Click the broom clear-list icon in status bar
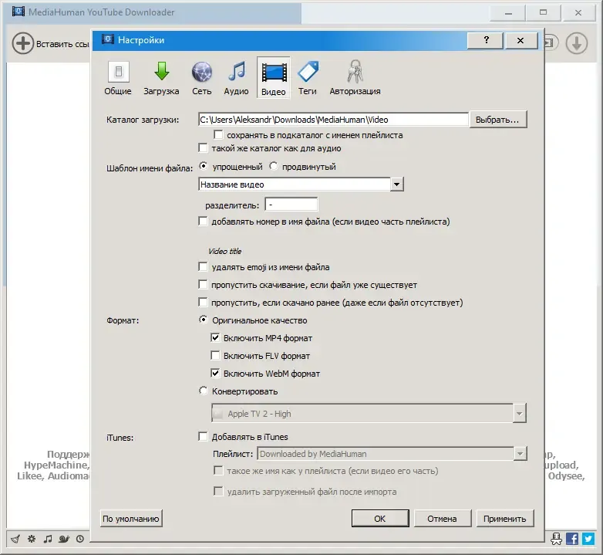The image size is (603, 555). [x=15, y=539]
